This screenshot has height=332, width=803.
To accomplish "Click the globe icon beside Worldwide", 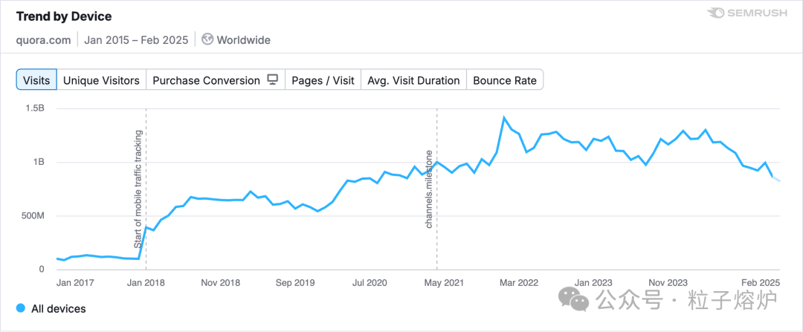I will coord(207,39).
